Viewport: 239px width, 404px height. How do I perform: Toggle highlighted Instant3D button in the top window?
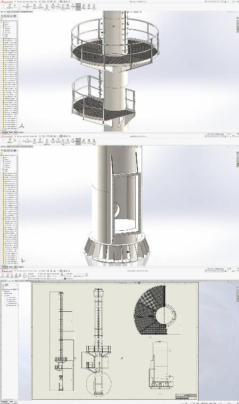click(78, 6)
